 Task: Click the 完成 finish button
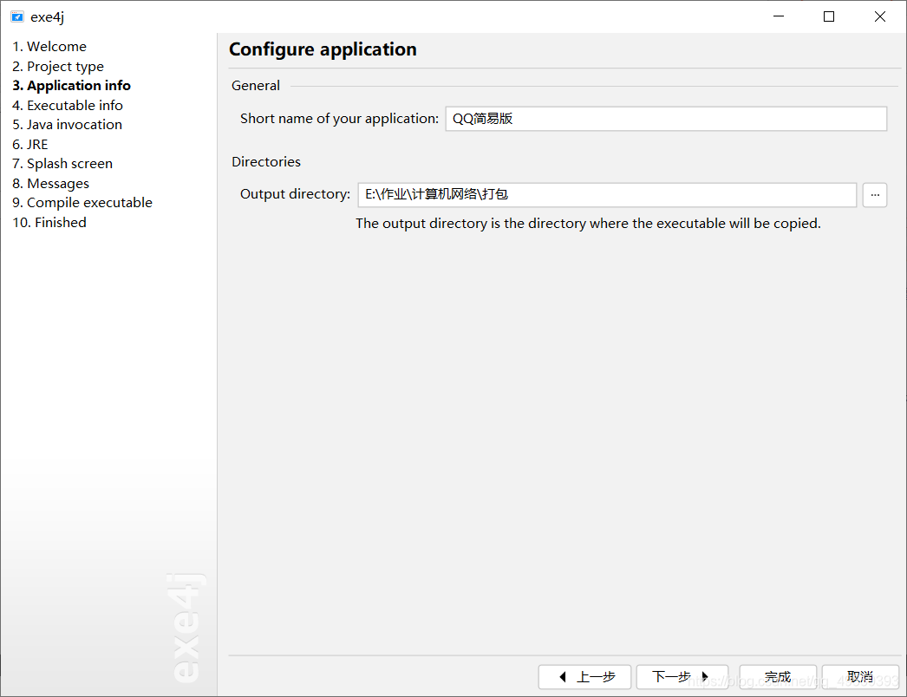(x=778, y=677)
